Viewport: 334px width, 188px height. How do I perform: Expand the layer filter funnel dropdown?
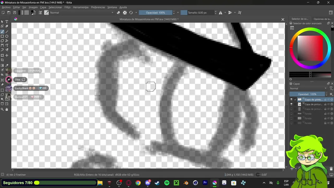pyautogui.click(x=331, y=89)
